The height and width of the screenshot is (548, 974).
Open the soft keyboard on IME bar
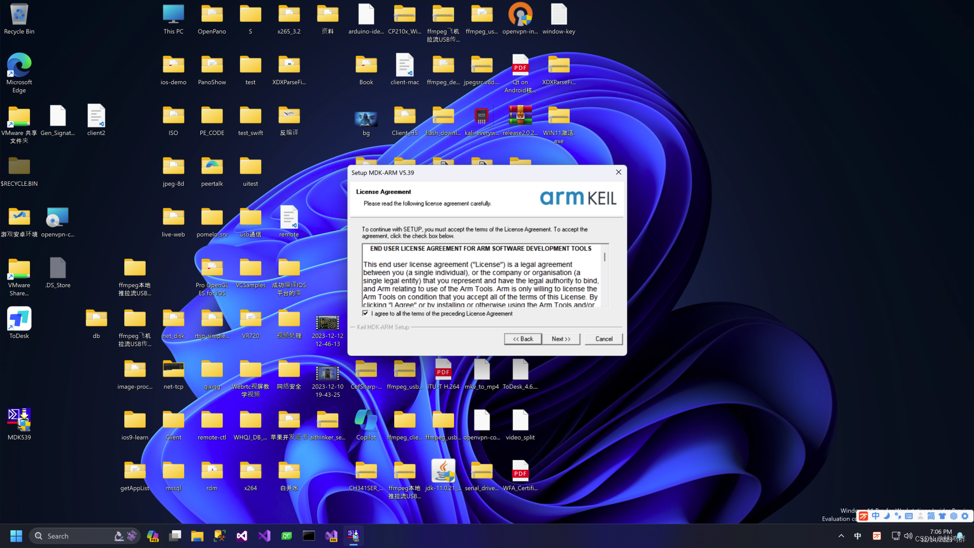click(909, 516)
